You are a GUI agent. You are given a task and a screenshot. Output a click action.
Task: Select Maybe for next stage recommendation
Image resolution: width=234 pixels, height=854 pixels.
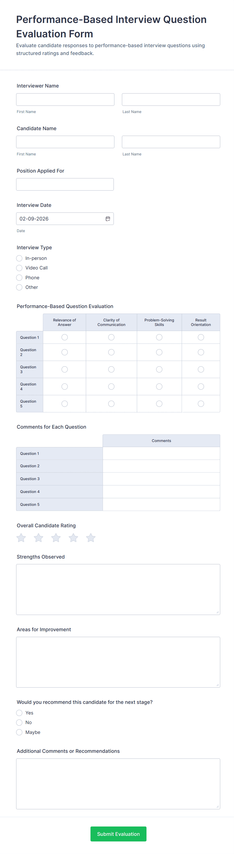coord(20,732)
